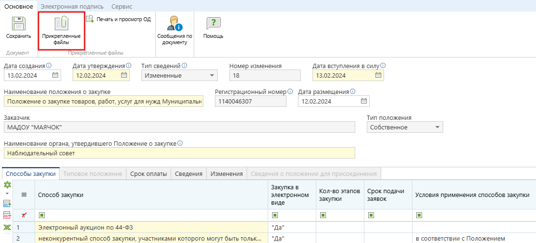Image resolution: width=536 pixels, height=243 pixels.
Task: Click info icon next to Дата создания
Action: click(x=49, y=66)
